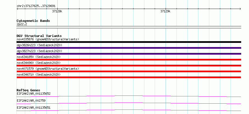Open variant nsv4071579 (gnomADStructuralVariants) label
The image size is (249, 114).
(48, 69)
